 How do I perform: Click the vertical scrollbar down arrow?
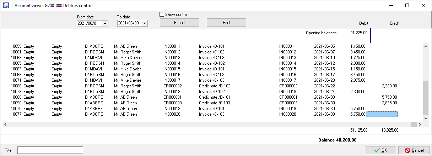pos(426,118)
